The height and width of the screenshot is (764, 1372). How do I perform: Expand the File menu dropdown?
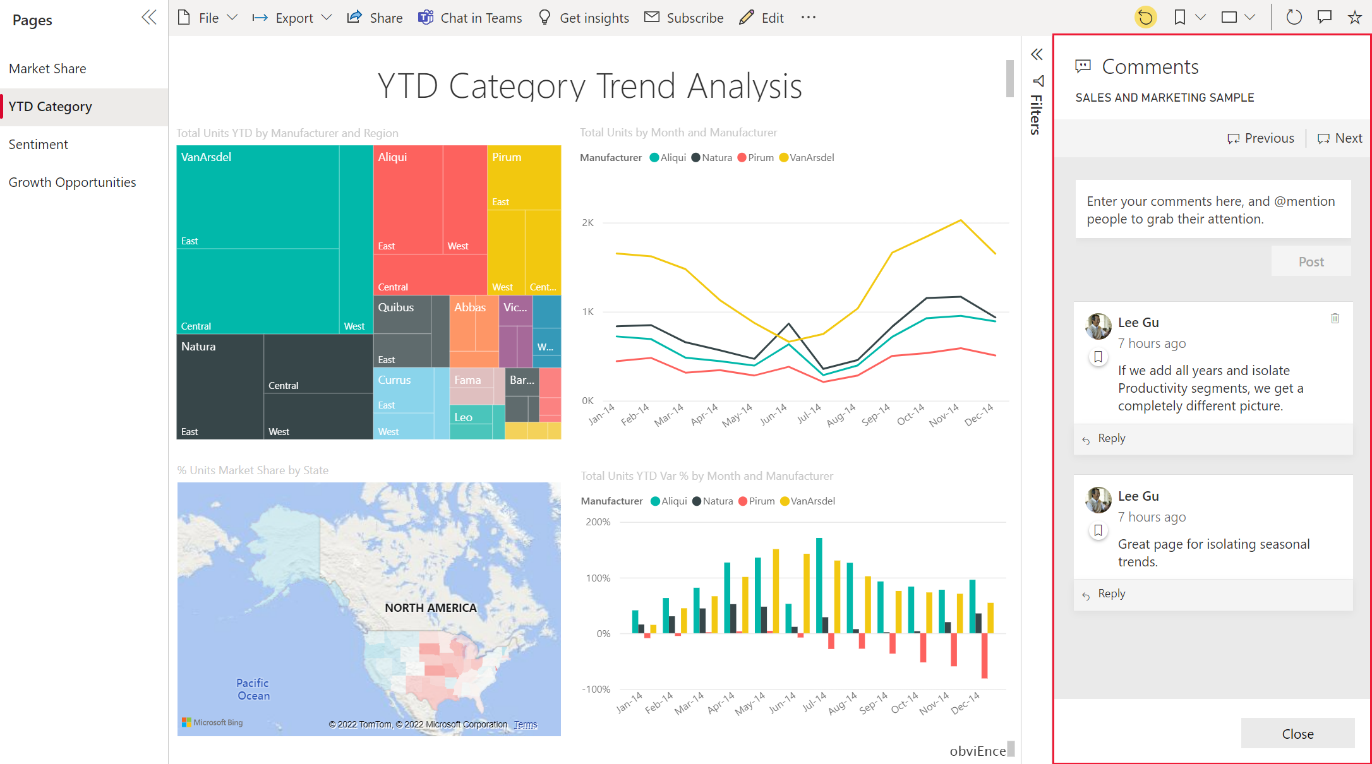[209, 17]
